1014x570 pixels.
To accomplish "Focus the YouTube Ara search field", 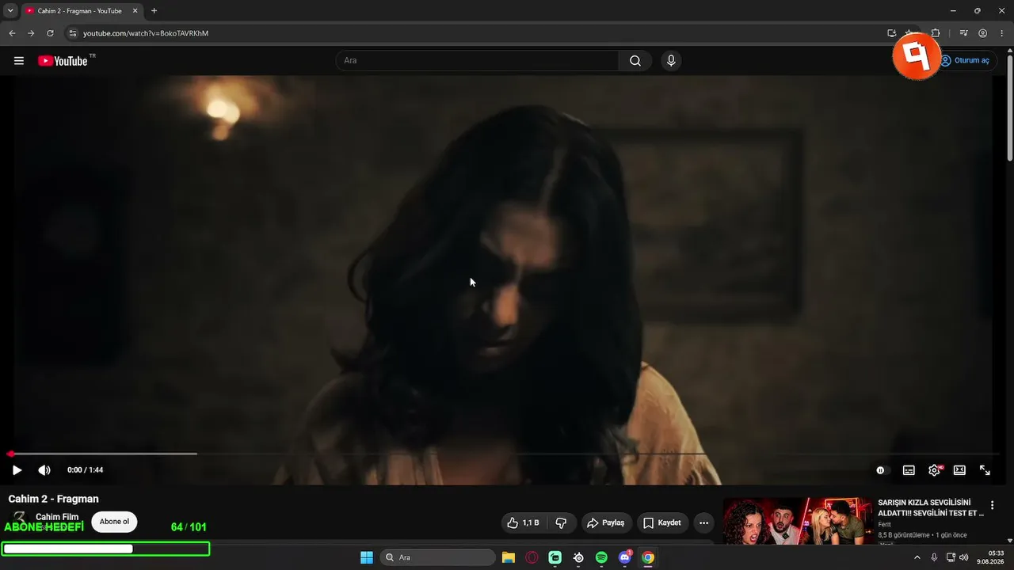I will point(478,61).
